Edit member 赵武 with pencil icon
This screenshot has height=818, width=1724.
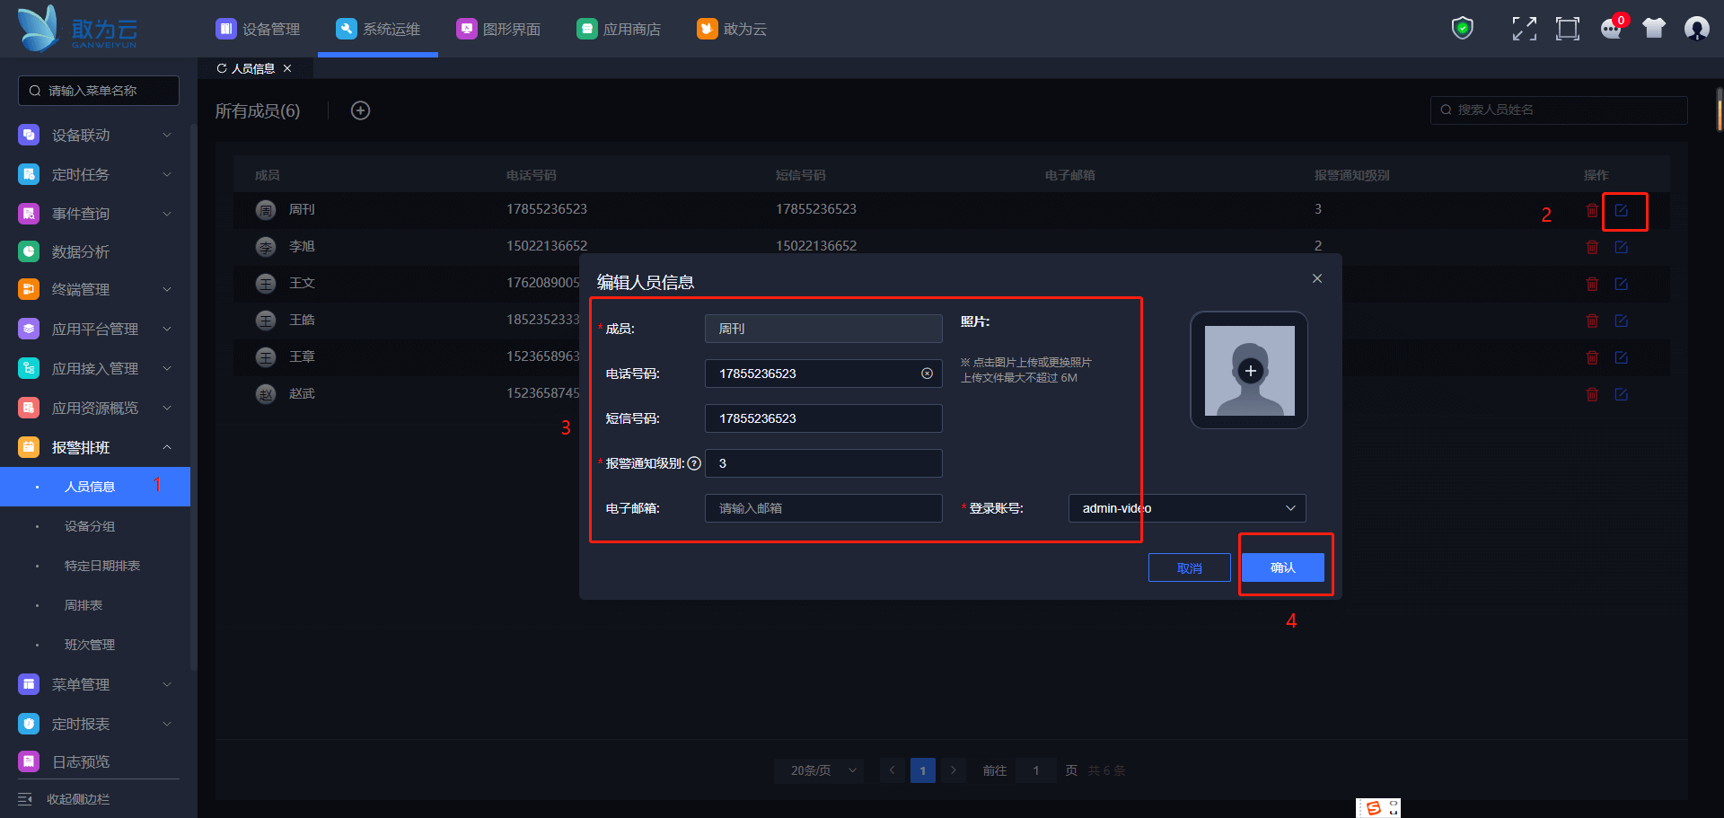pos(1622,394)
